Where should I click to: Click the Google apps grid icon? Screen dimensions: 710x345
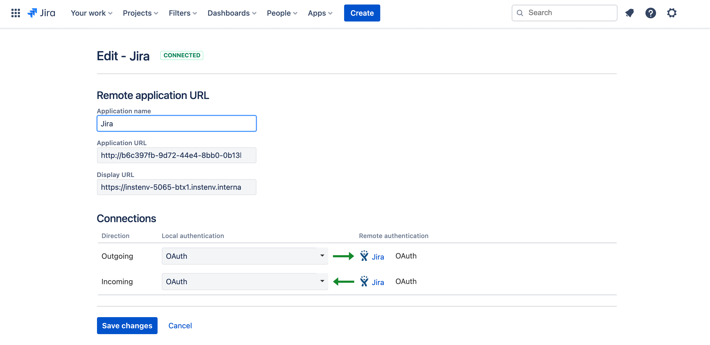coord(15,13)
